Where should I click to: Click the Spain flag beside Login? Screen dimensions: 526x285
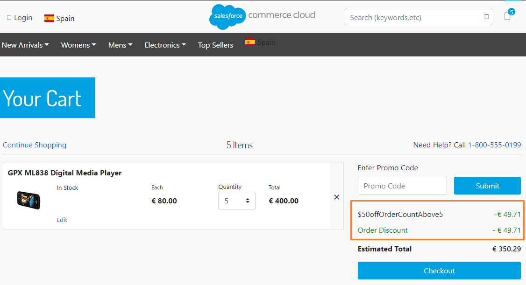click(x=49, y=18)
